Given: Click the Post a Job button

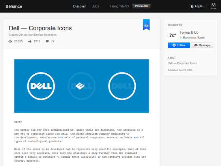Looking at the screenshot, I should pyautogui.click(x=141, y=6).
